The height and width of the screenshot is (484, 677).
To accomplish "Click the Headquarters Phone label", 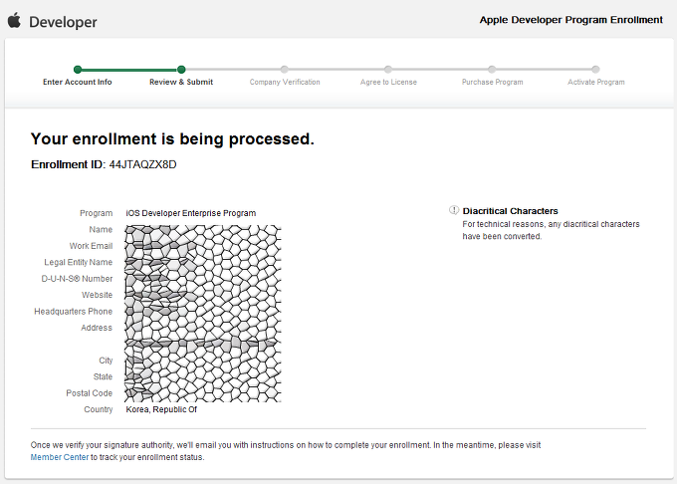I will pyautogui.click(x=74, y=312).
